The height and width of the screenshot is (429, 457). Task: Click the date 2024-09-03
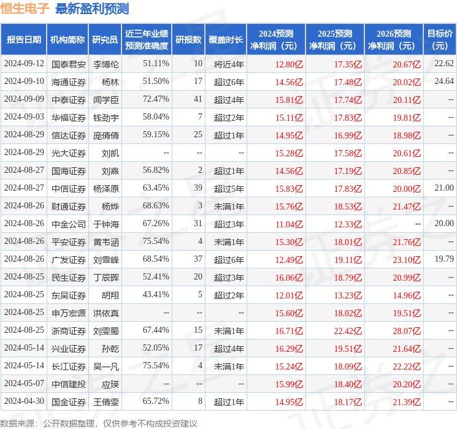click(24, 116)
